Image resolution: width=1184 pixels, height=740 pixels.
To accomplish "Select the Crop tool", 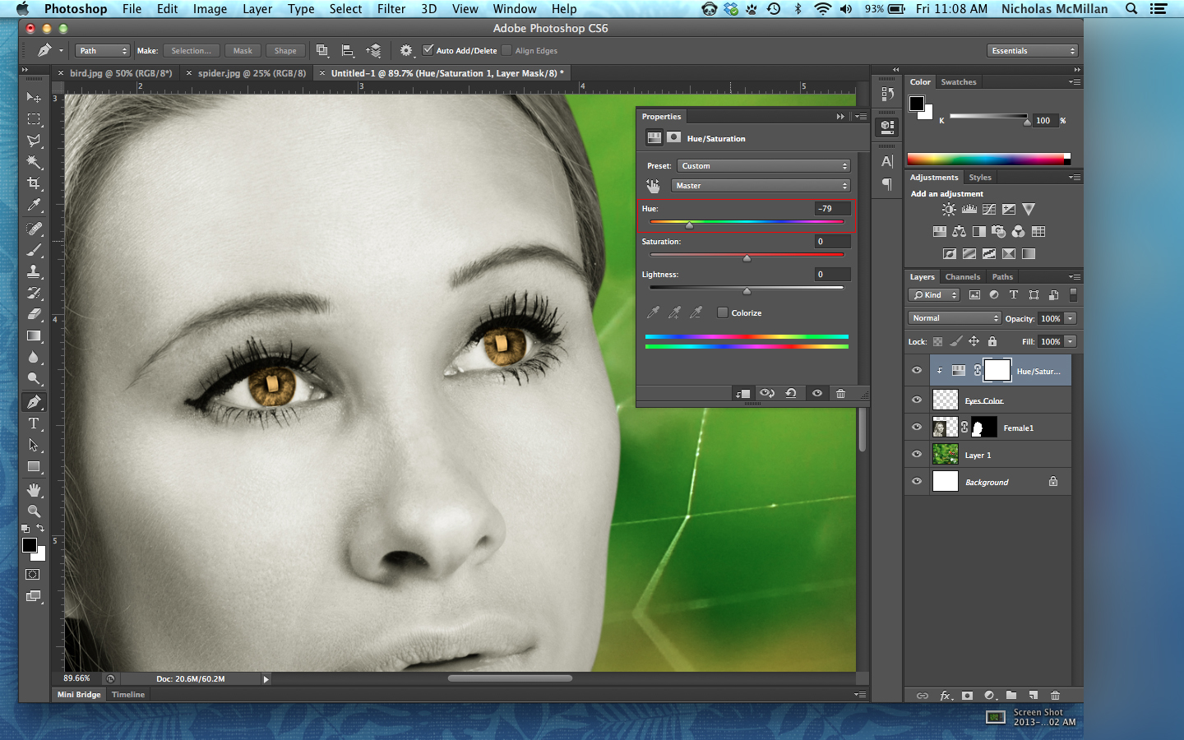I will (x=34, y=183).
